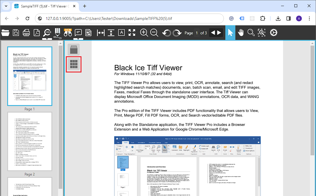Click the address bar URL

coord(109,18)
